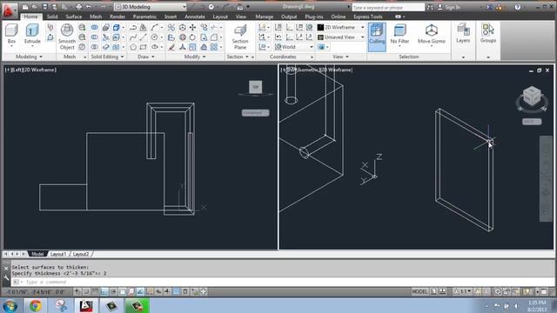Open the Windows Start menu
This screenshot has width=557, height=313.
(10, 305)
